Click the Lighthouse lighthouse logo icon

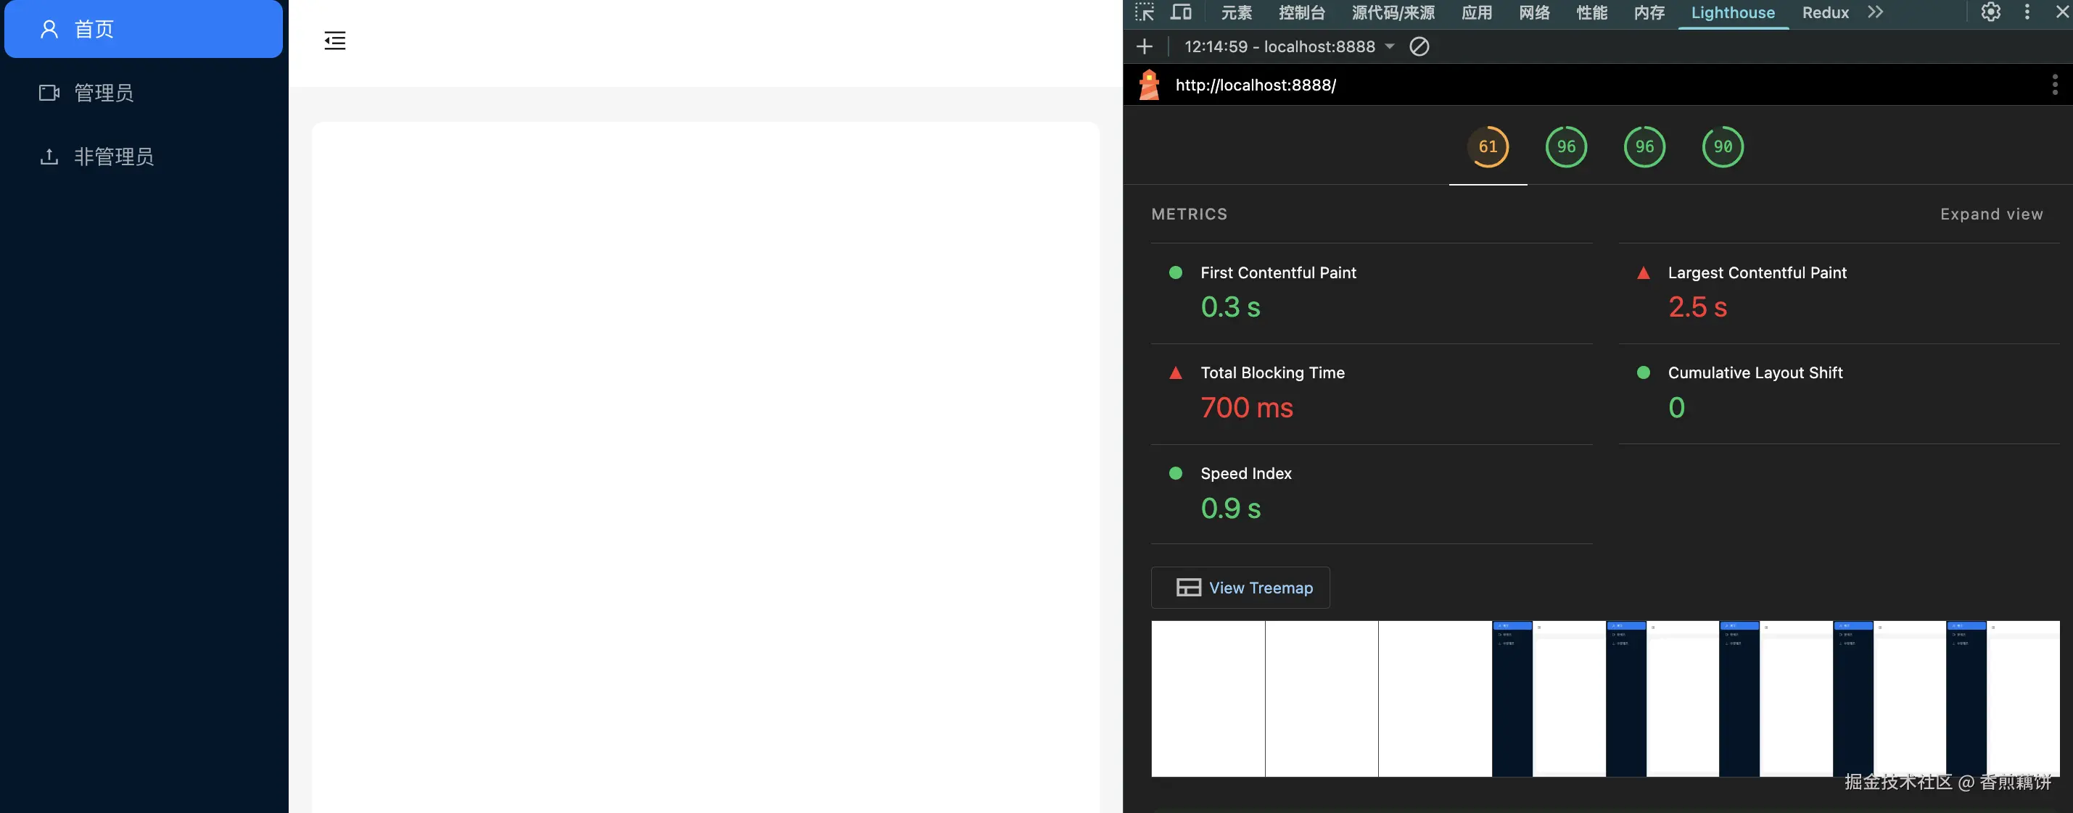tap(1149, 85)
